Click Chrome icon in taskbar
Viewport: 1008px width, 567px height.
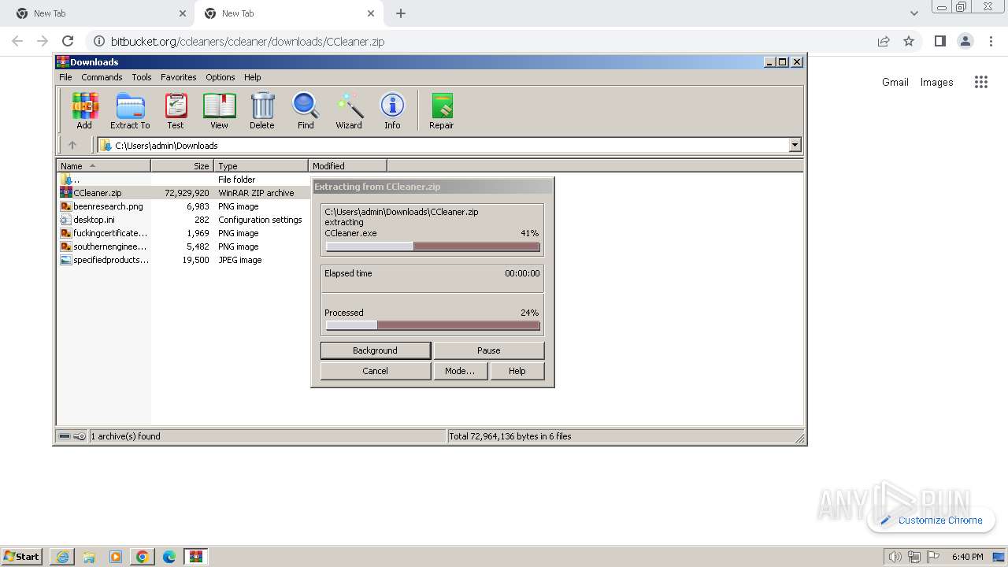143,557
